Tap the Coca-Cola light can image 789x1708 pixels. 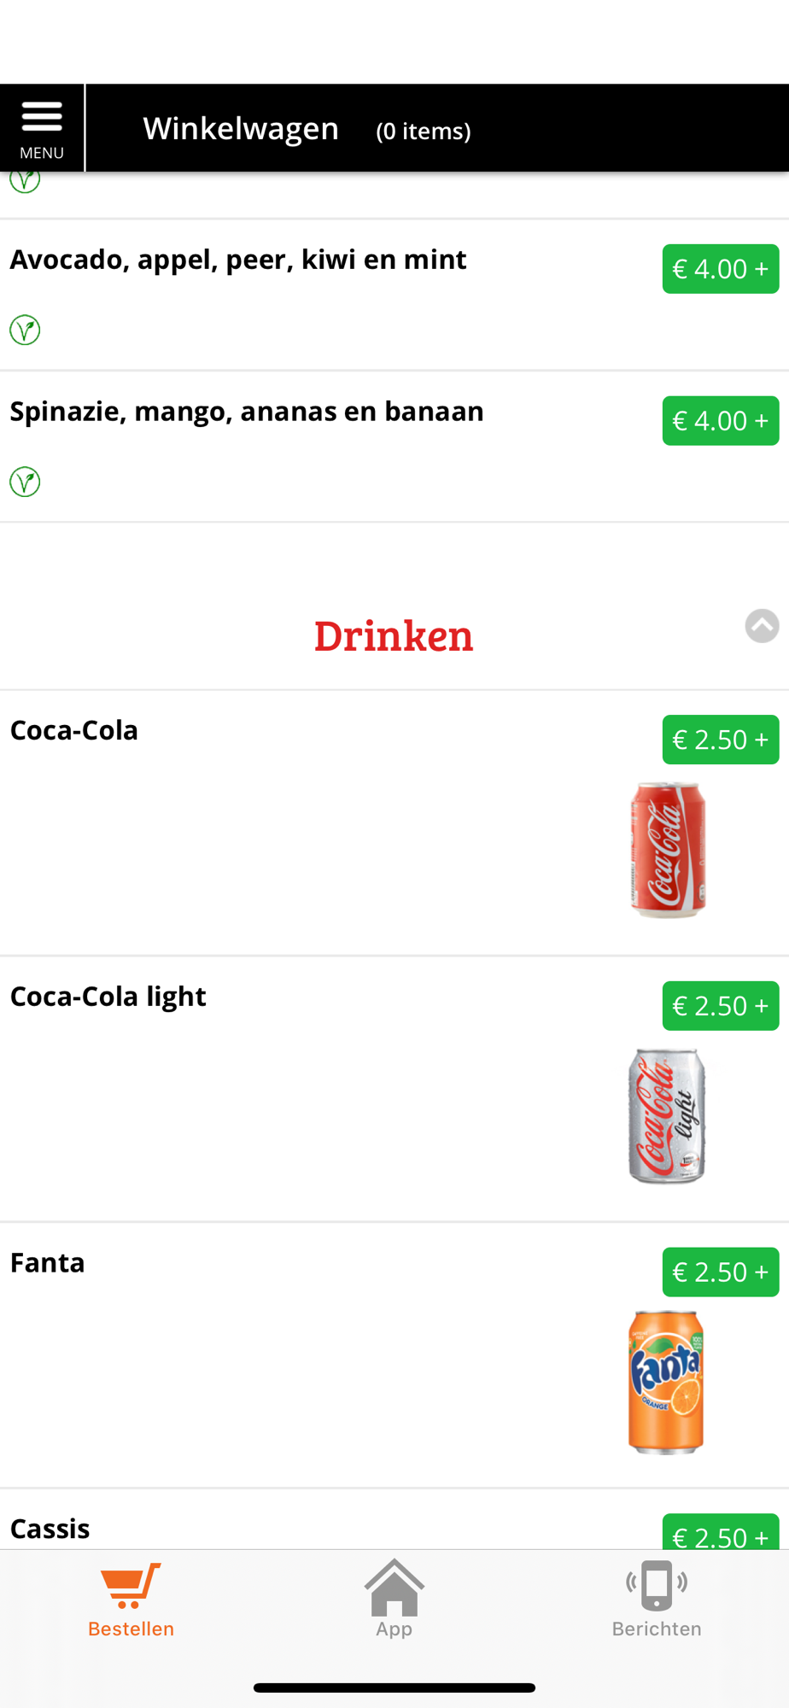pyautogui.click(x=667, y=1116)
